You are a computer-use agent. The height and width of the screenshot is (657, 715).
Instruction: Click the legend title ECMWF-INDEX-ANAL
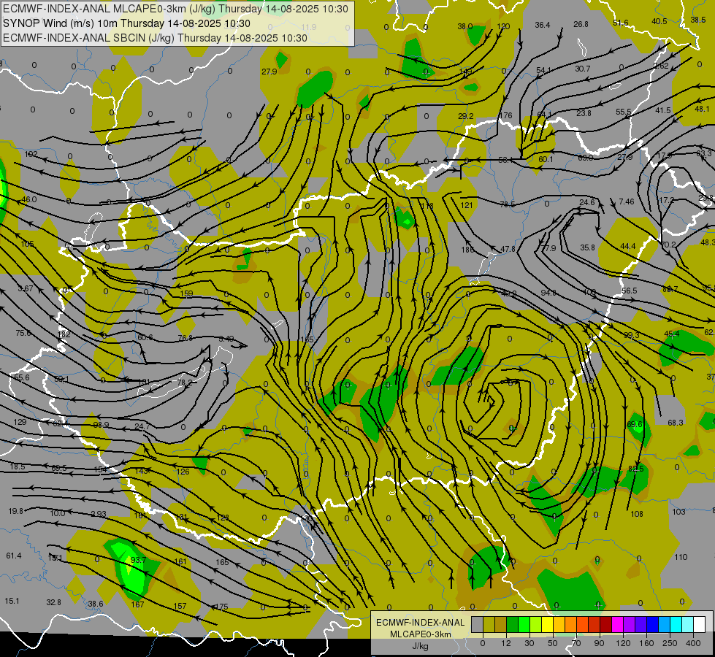tap(421, 623)
